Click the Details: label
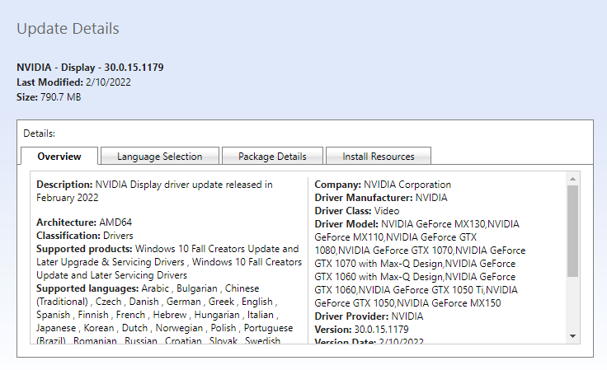This screenshot has width=607, height=370. pos(39,133)
